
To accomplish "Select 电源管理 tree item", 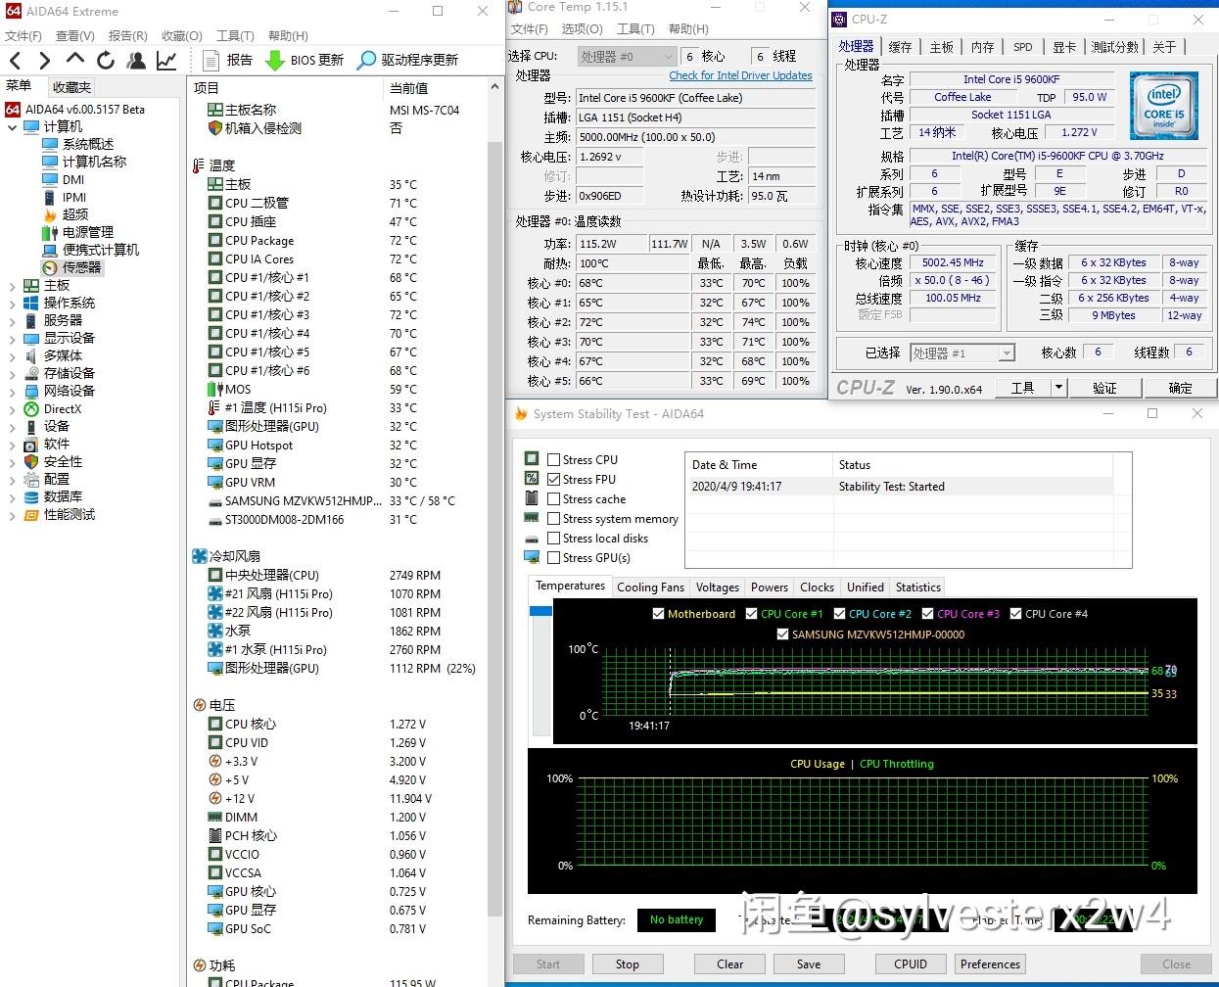I will [x=77, y=232].
